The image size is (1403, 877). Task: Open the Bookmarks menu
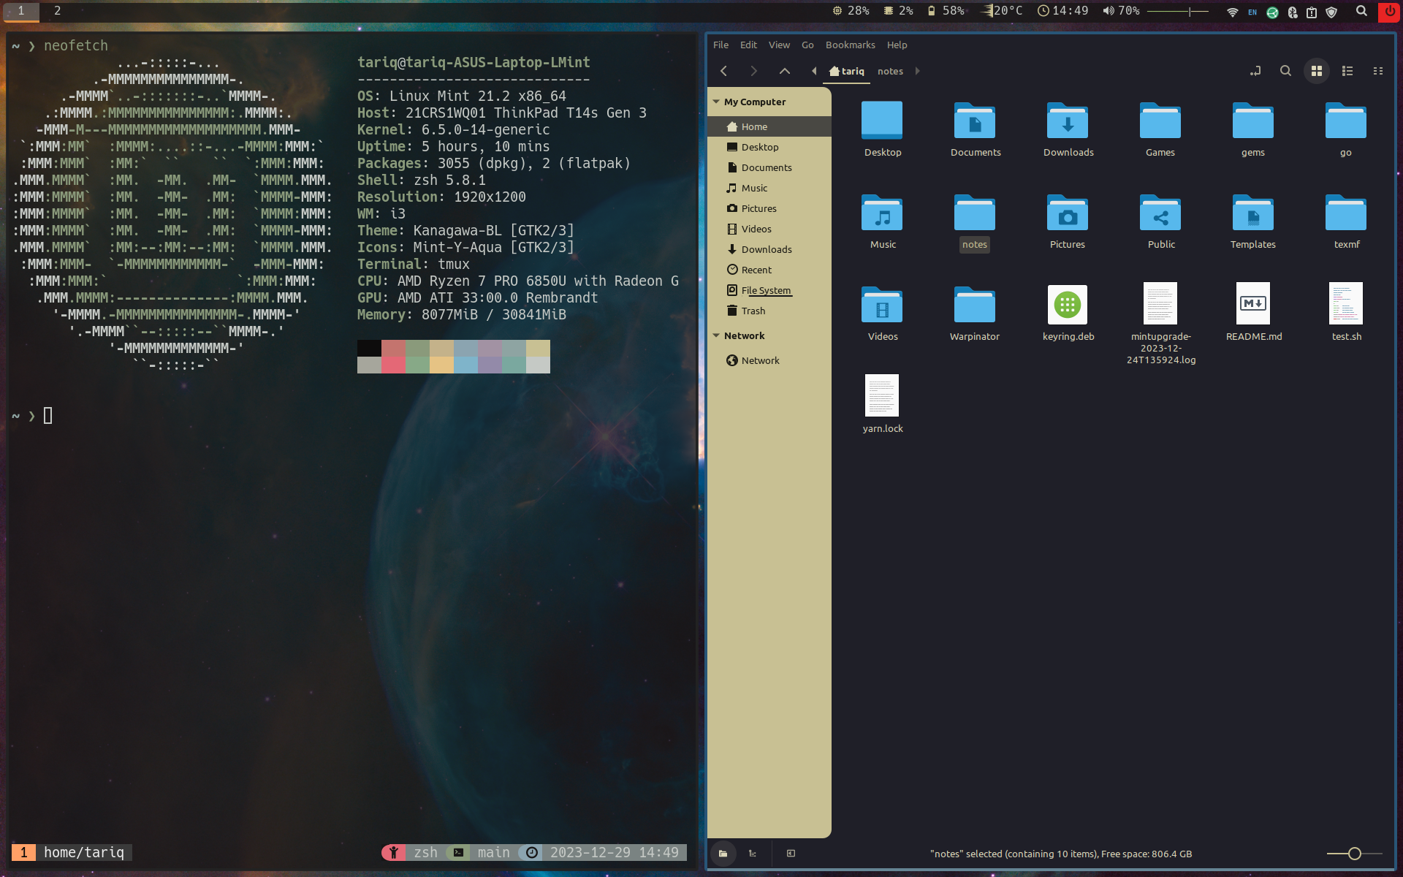click(850, 45)
